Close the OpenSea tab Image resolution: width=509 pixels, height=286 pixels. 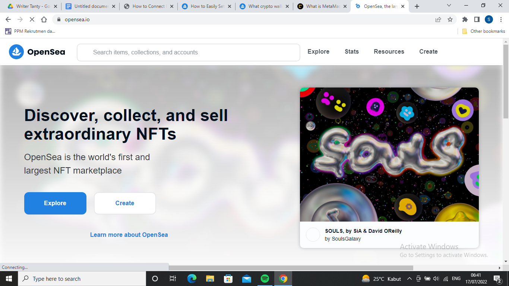click(x=403, y=6)
